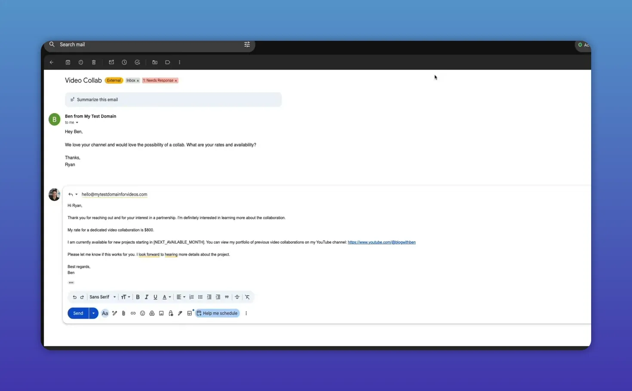Insert a photo

point(161,313)
